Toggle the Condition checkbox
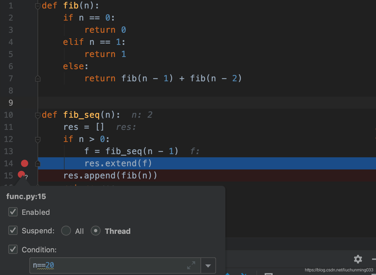This screenshot has height=275, width=376. [x=13, y=249]
